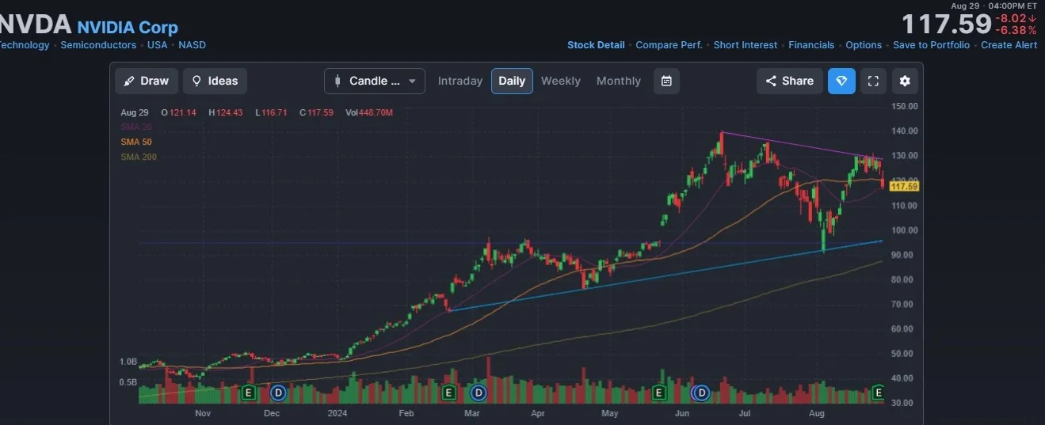This screenshot has height=425, width=1045.
Task: Click the 1.0B volume axis label
Action: 128,362
